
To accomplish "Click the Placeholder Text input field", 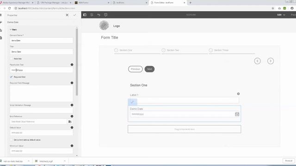I will coord(41,70).
